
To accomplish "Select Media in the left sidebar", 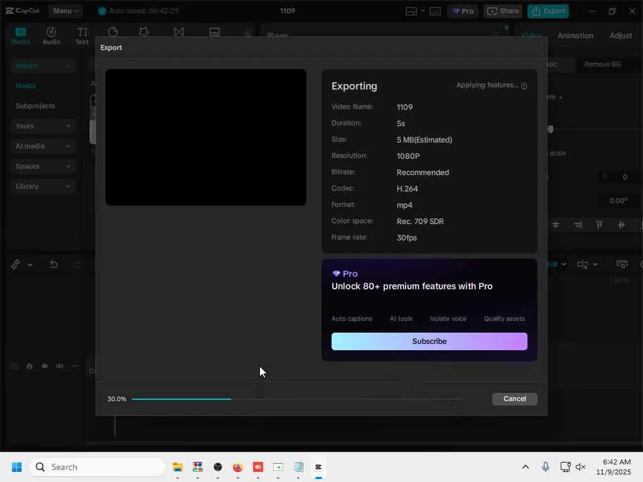I will tap(25, 85).
